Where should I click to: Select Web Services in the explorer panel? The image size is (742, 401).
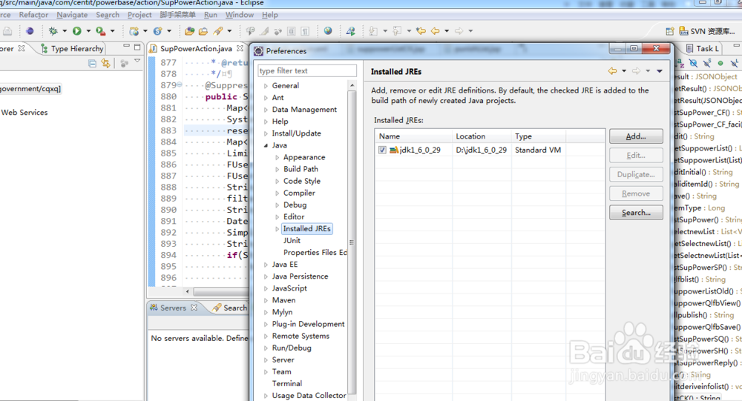pos(24,113)
